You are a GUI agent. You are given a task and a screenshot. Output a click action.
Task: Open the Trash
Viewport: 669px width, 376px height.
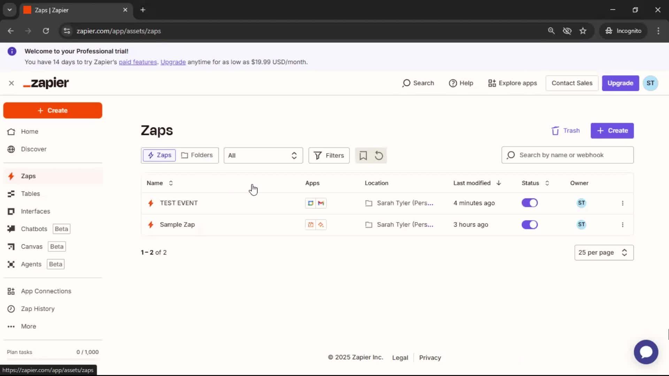(x=566, y=131)
